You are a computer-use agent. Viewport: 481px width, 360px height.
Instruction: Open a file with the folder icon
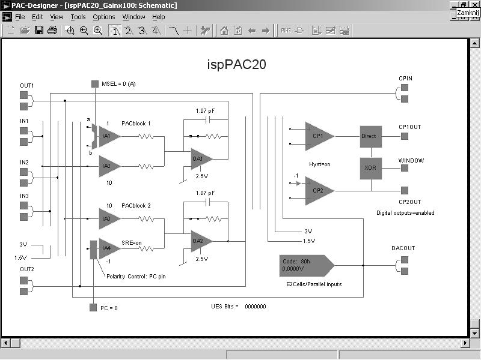(25, 31)
